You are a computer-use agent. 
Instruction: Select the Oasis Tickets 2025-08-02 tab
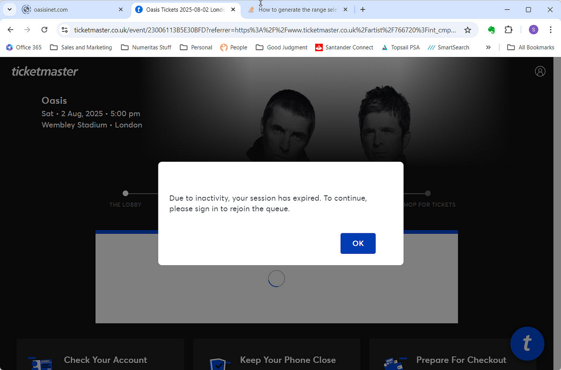[x=185, y=10]
